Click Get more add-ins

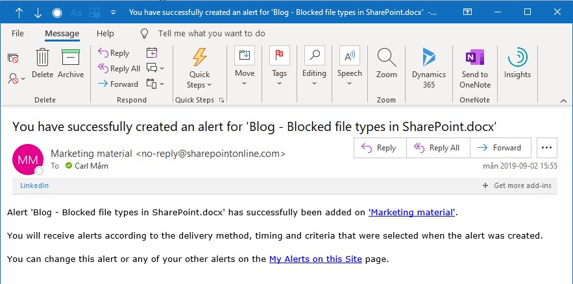(517, 185)
